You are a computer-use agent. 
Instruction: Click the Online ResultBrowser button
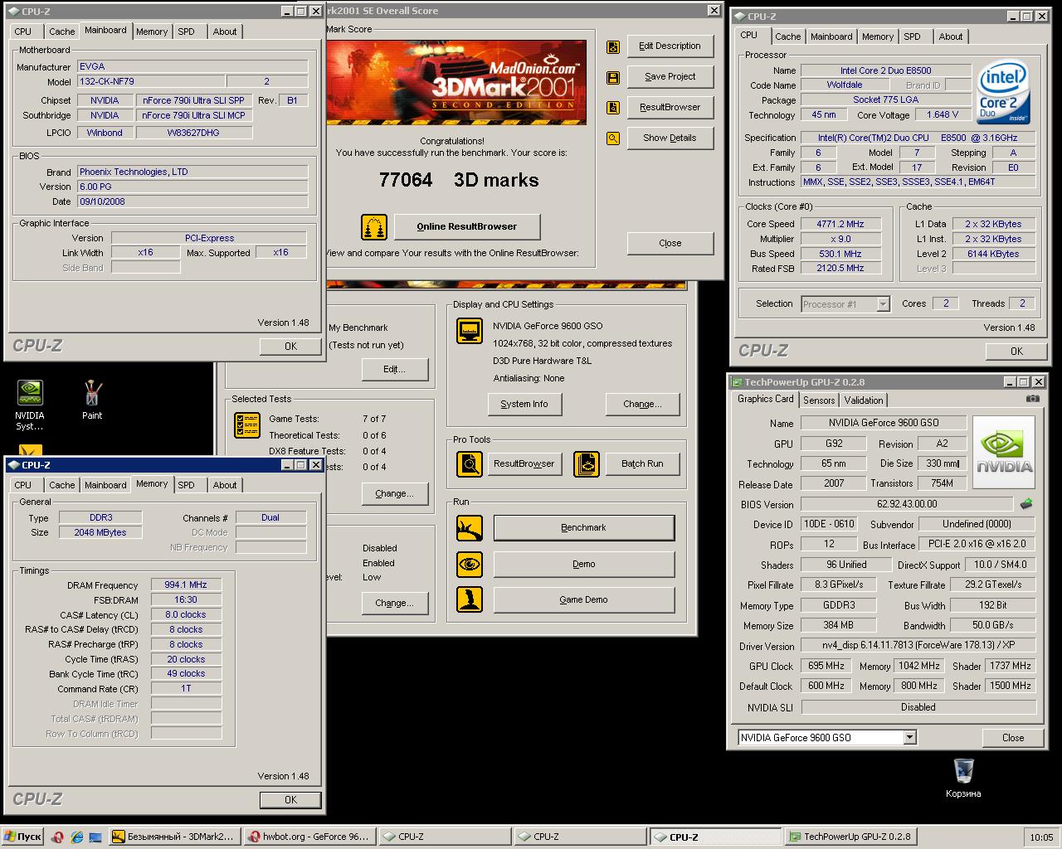467,226
